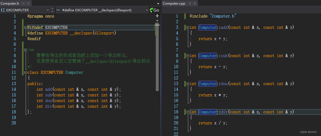321x136 pixels.
Task: Close the Computer.cpp tab
Action: click(194, 4)
